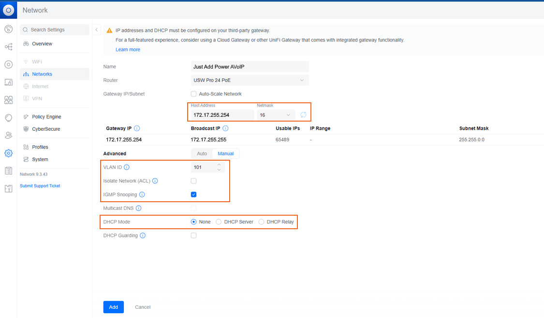This screenshot has width=544, height=318.
Task: Switch Advanced mode to Auto
Action: [x=202, y=154]
